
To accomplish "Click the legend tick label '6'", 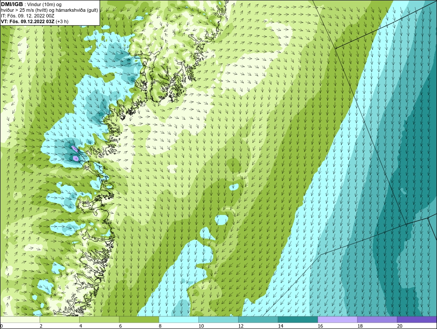I will [121, 326].
